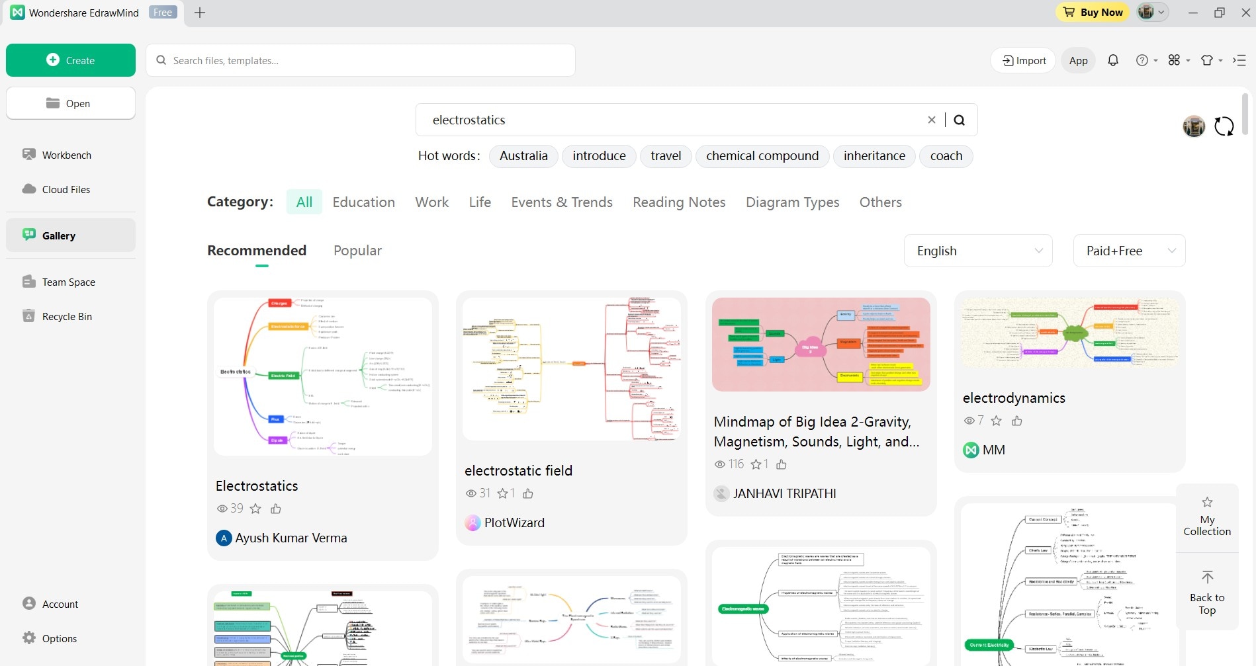Image resolution: width=1256 pixels, height=666 pixels.
Task: Star the Mindmap of Big Idea 2 template
Action: tap(756, 464)
